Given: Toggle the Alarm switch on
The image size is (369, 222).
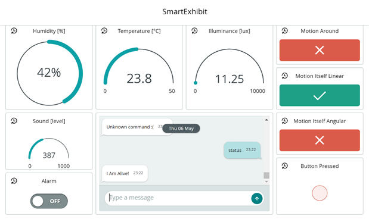Looking at the screenshot, I should tap(49, 201).
